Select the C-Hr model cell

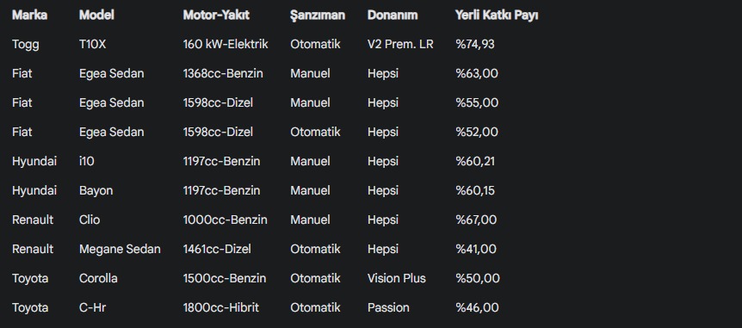point(93,308)
